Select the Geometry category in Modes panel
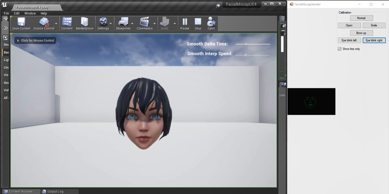The width and height of the screenshot is (389, 194). (6, 83)
